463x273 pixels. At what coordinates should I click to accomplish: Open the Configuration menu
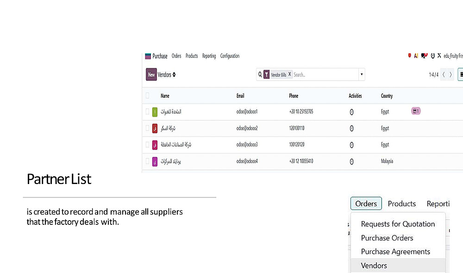230,56
